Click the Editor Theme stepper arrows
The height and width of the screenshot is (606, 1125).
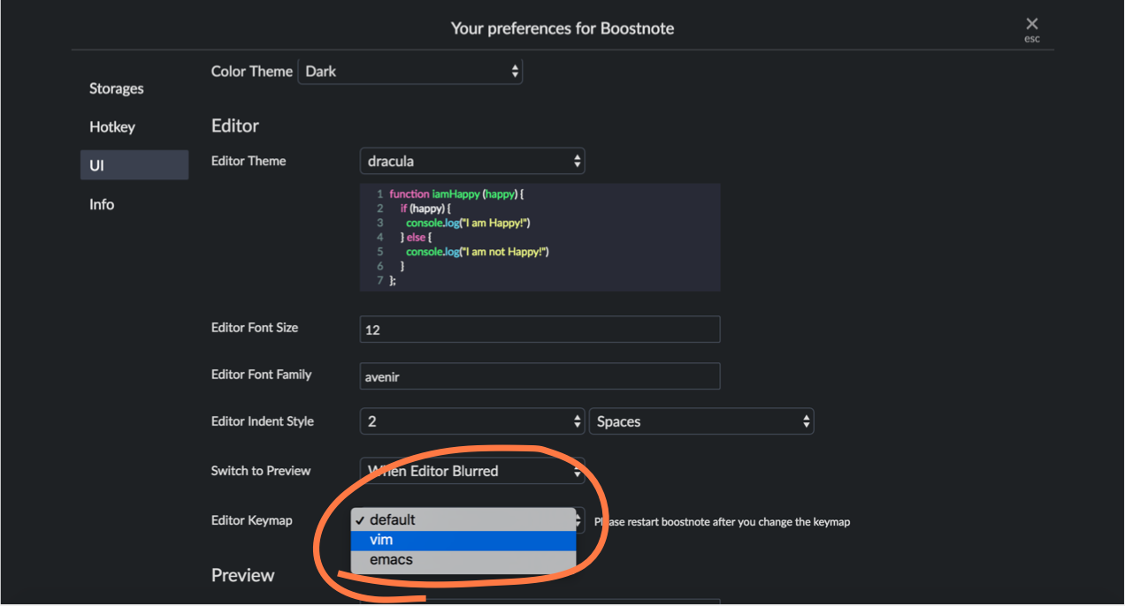(x=577, y=161)
